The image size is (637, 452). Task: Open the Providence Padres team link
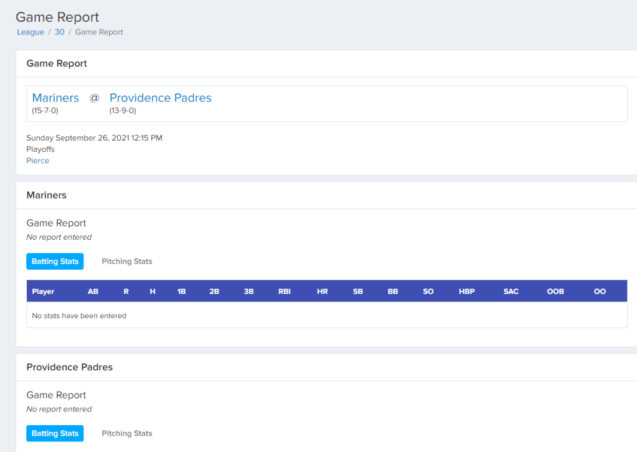coord(160,98)
